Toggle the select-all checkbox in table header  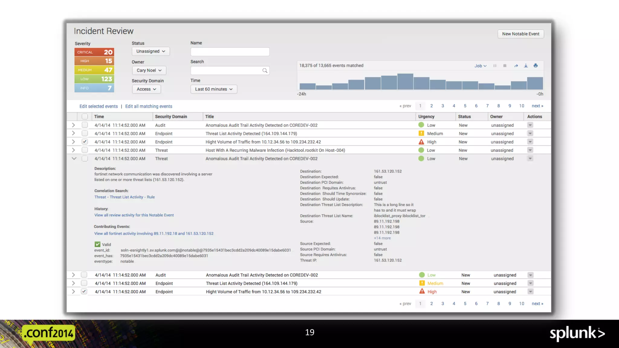click(85, 117)
